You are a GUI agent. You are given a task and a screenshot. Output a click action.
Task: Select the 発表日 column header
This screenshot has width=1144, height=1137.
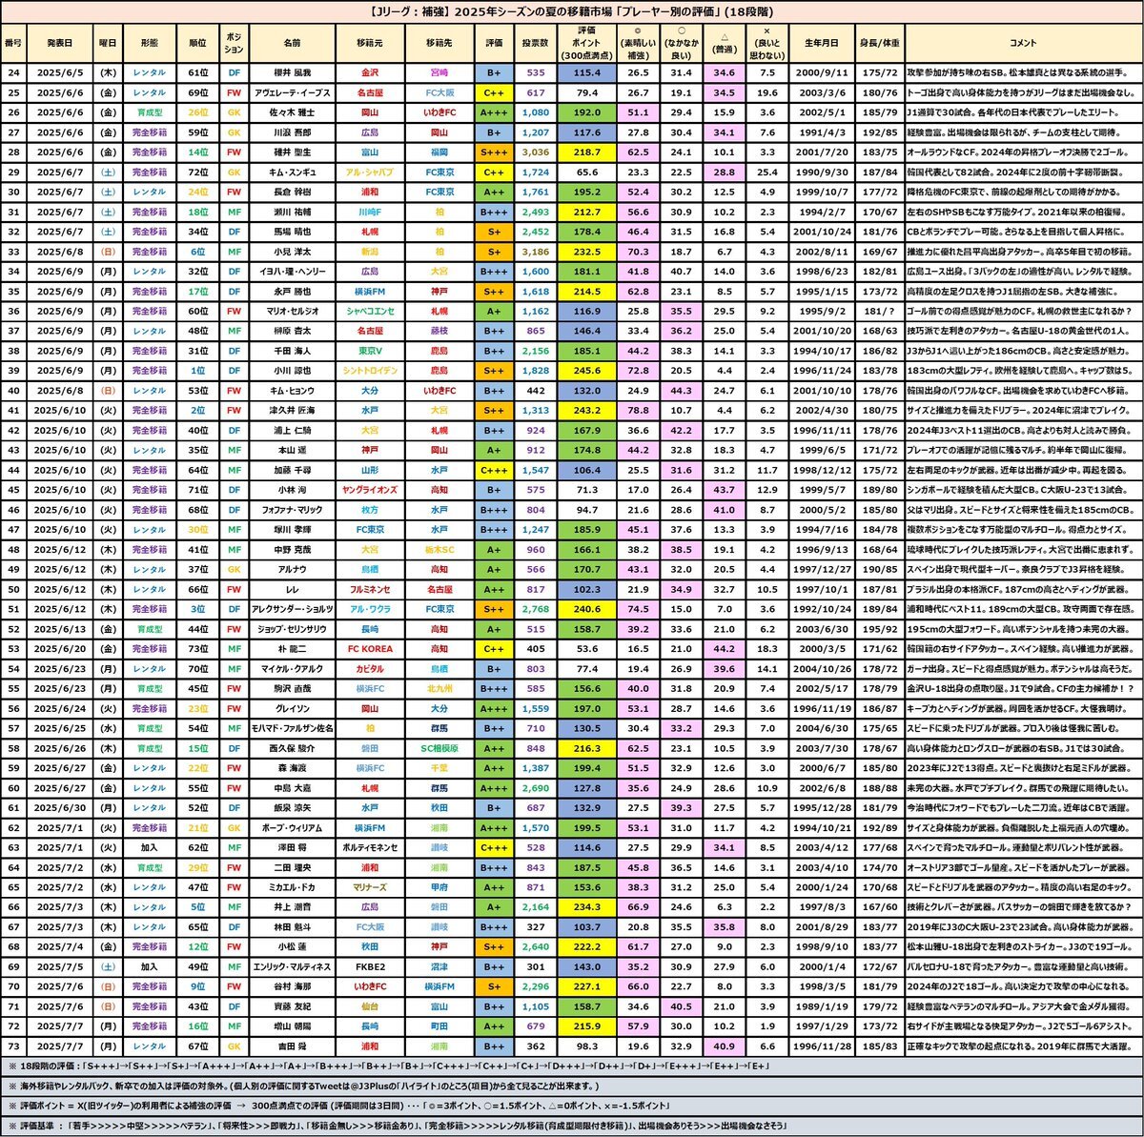click(59, 43)
